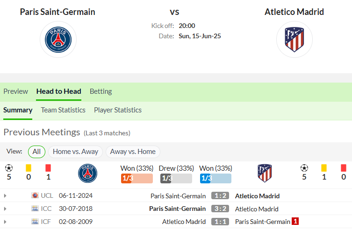Open the Team Statistics sub-tab
The image size is (352, 251).
point(63,110)
